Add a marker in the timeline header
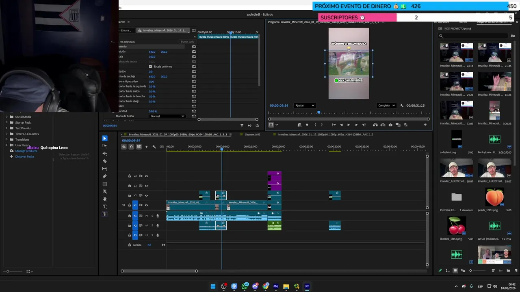This screenshot has height=292, width=520. pyautogui.click(x=146, y=146)
